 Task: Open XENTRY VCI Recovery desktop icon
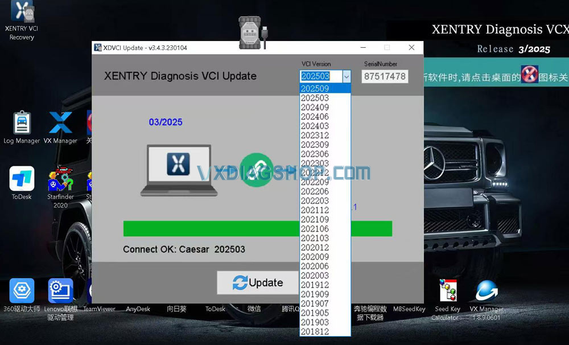pos(22,20)
